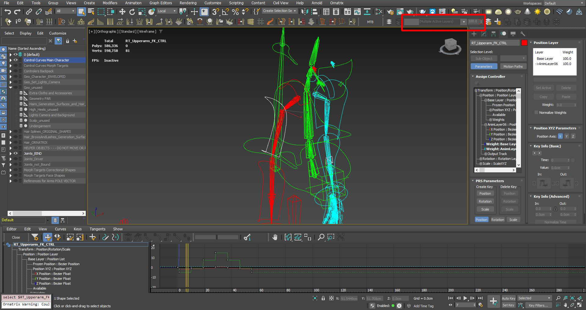
Task: Collapse the Geo_unused layer
Action: [x=10, y=88]
